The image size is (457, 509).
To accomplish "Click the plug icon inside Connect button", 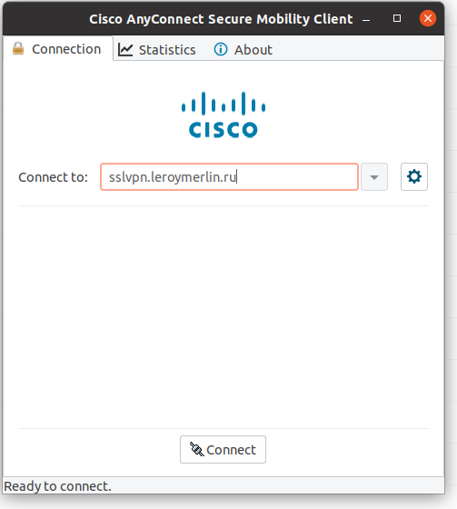I will (x=196, y=449).
